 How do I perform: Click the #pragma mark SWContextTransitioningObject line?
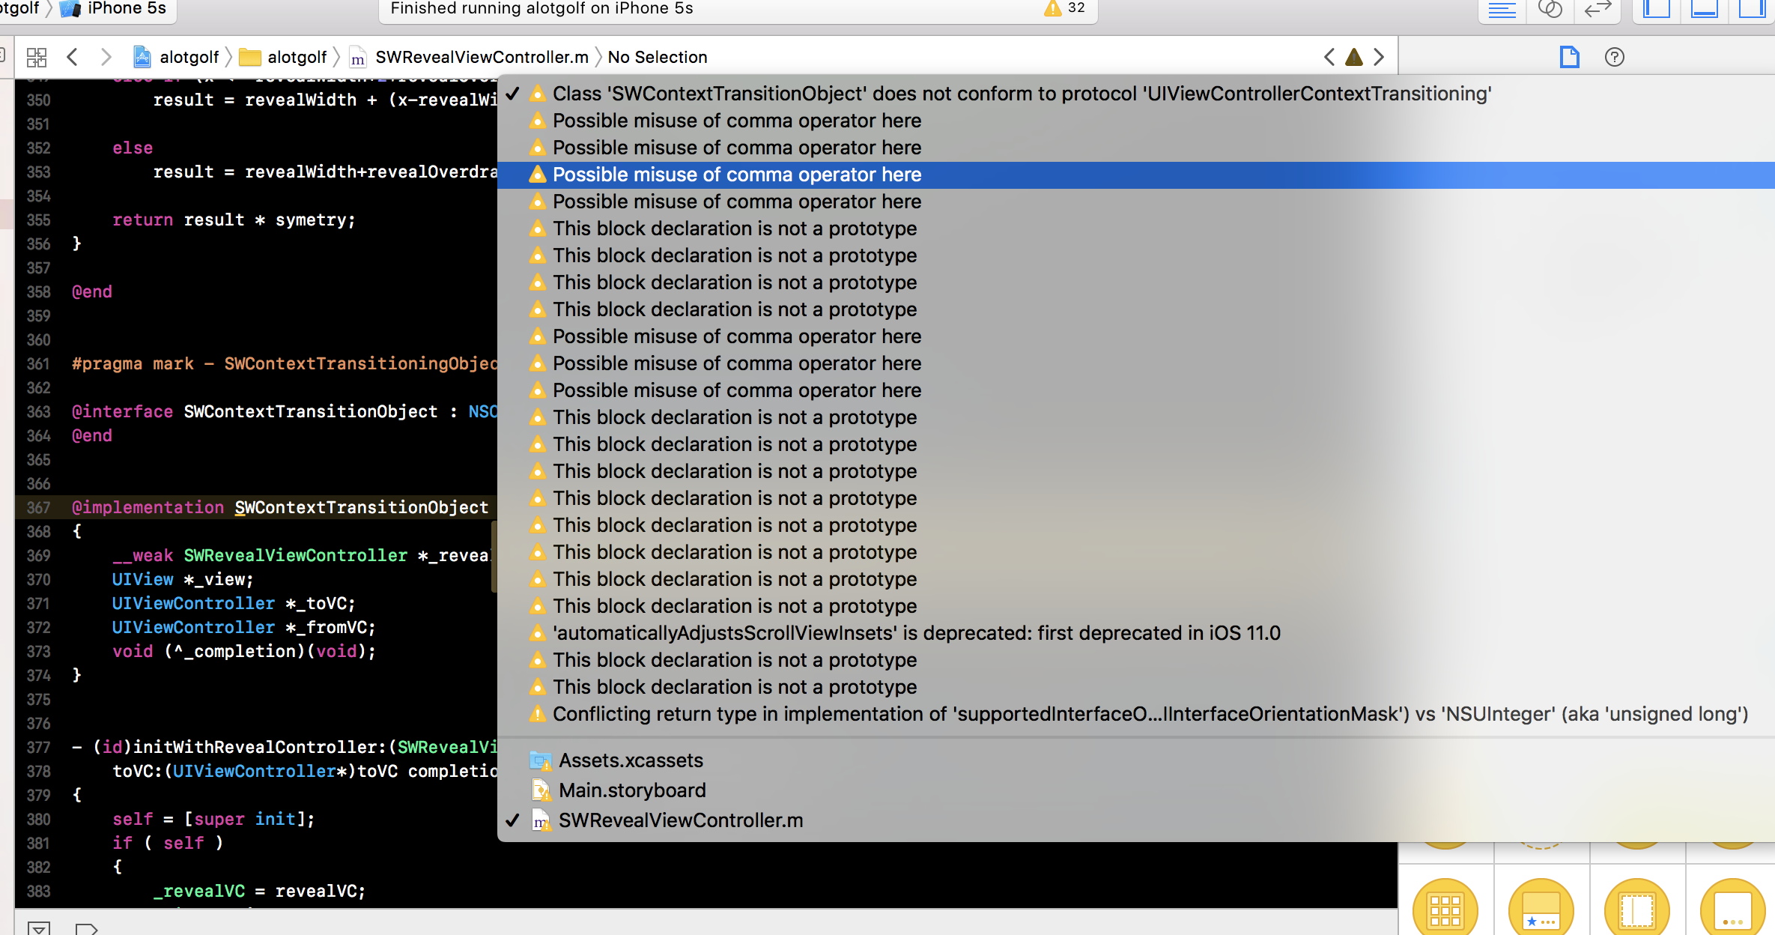pos(285,363)
